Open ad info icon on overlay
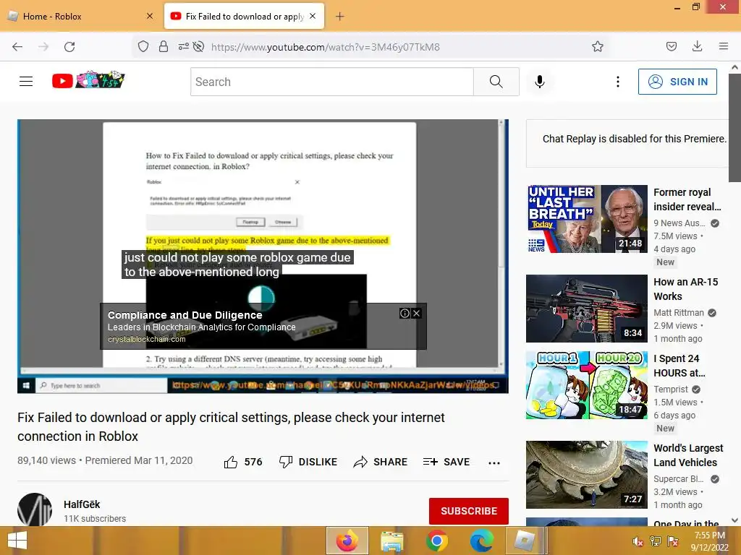This screenshot has height=555, width=741. (x=405, y=314)
